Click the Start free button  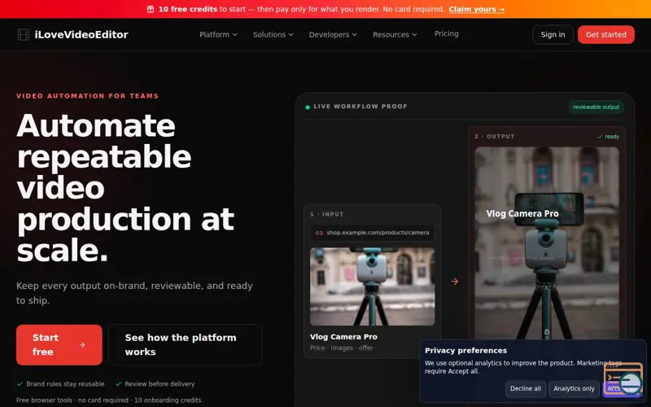[x=59, y=344]
